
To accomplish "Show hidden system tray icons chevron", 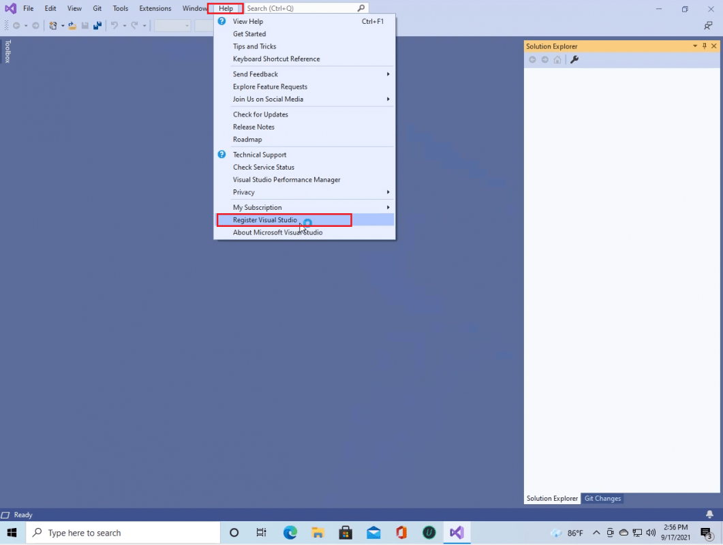I will tap(596, 533).
